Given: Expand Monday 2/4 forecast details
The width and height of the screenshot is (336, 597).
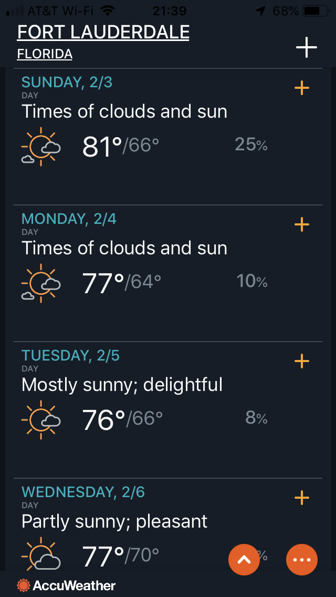Looking at the screenshot, I should [302, 224].
